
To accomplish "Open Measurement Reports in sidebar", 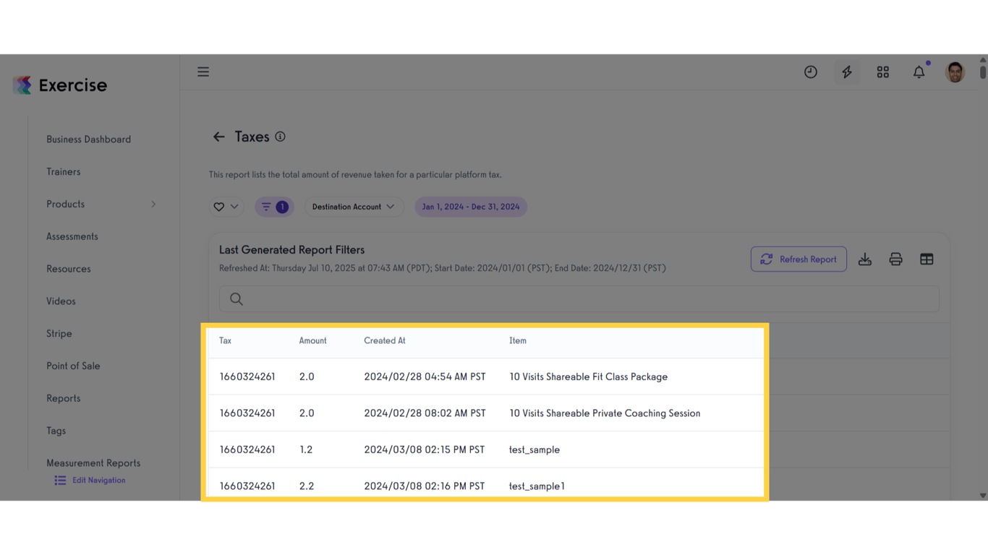I will 93,463.
